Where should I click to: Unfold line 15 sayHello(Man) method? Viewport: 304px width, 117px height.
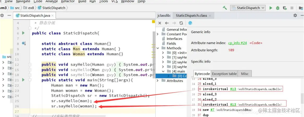tap(30, 70)
